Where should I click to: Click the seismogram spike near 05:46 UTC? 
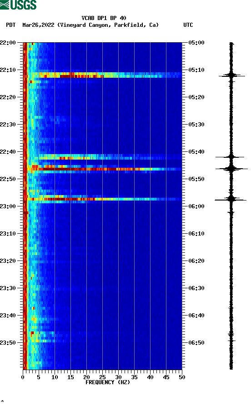(231, 169)
